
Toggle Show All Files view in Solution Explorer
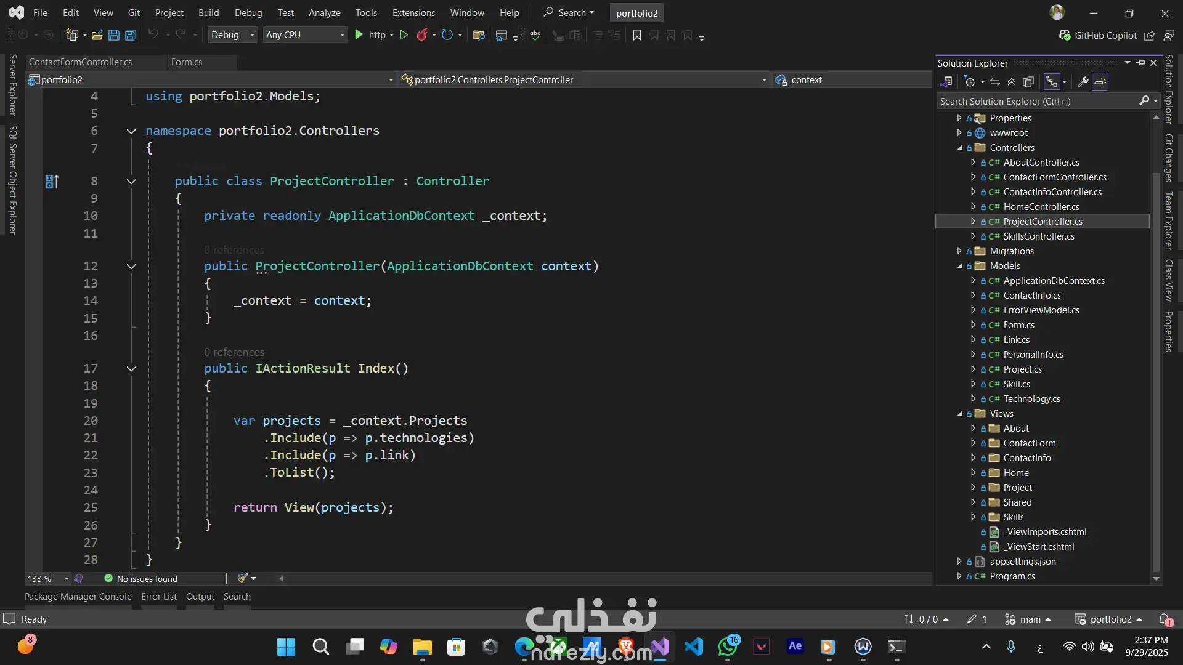click(x=1028, y=82)
